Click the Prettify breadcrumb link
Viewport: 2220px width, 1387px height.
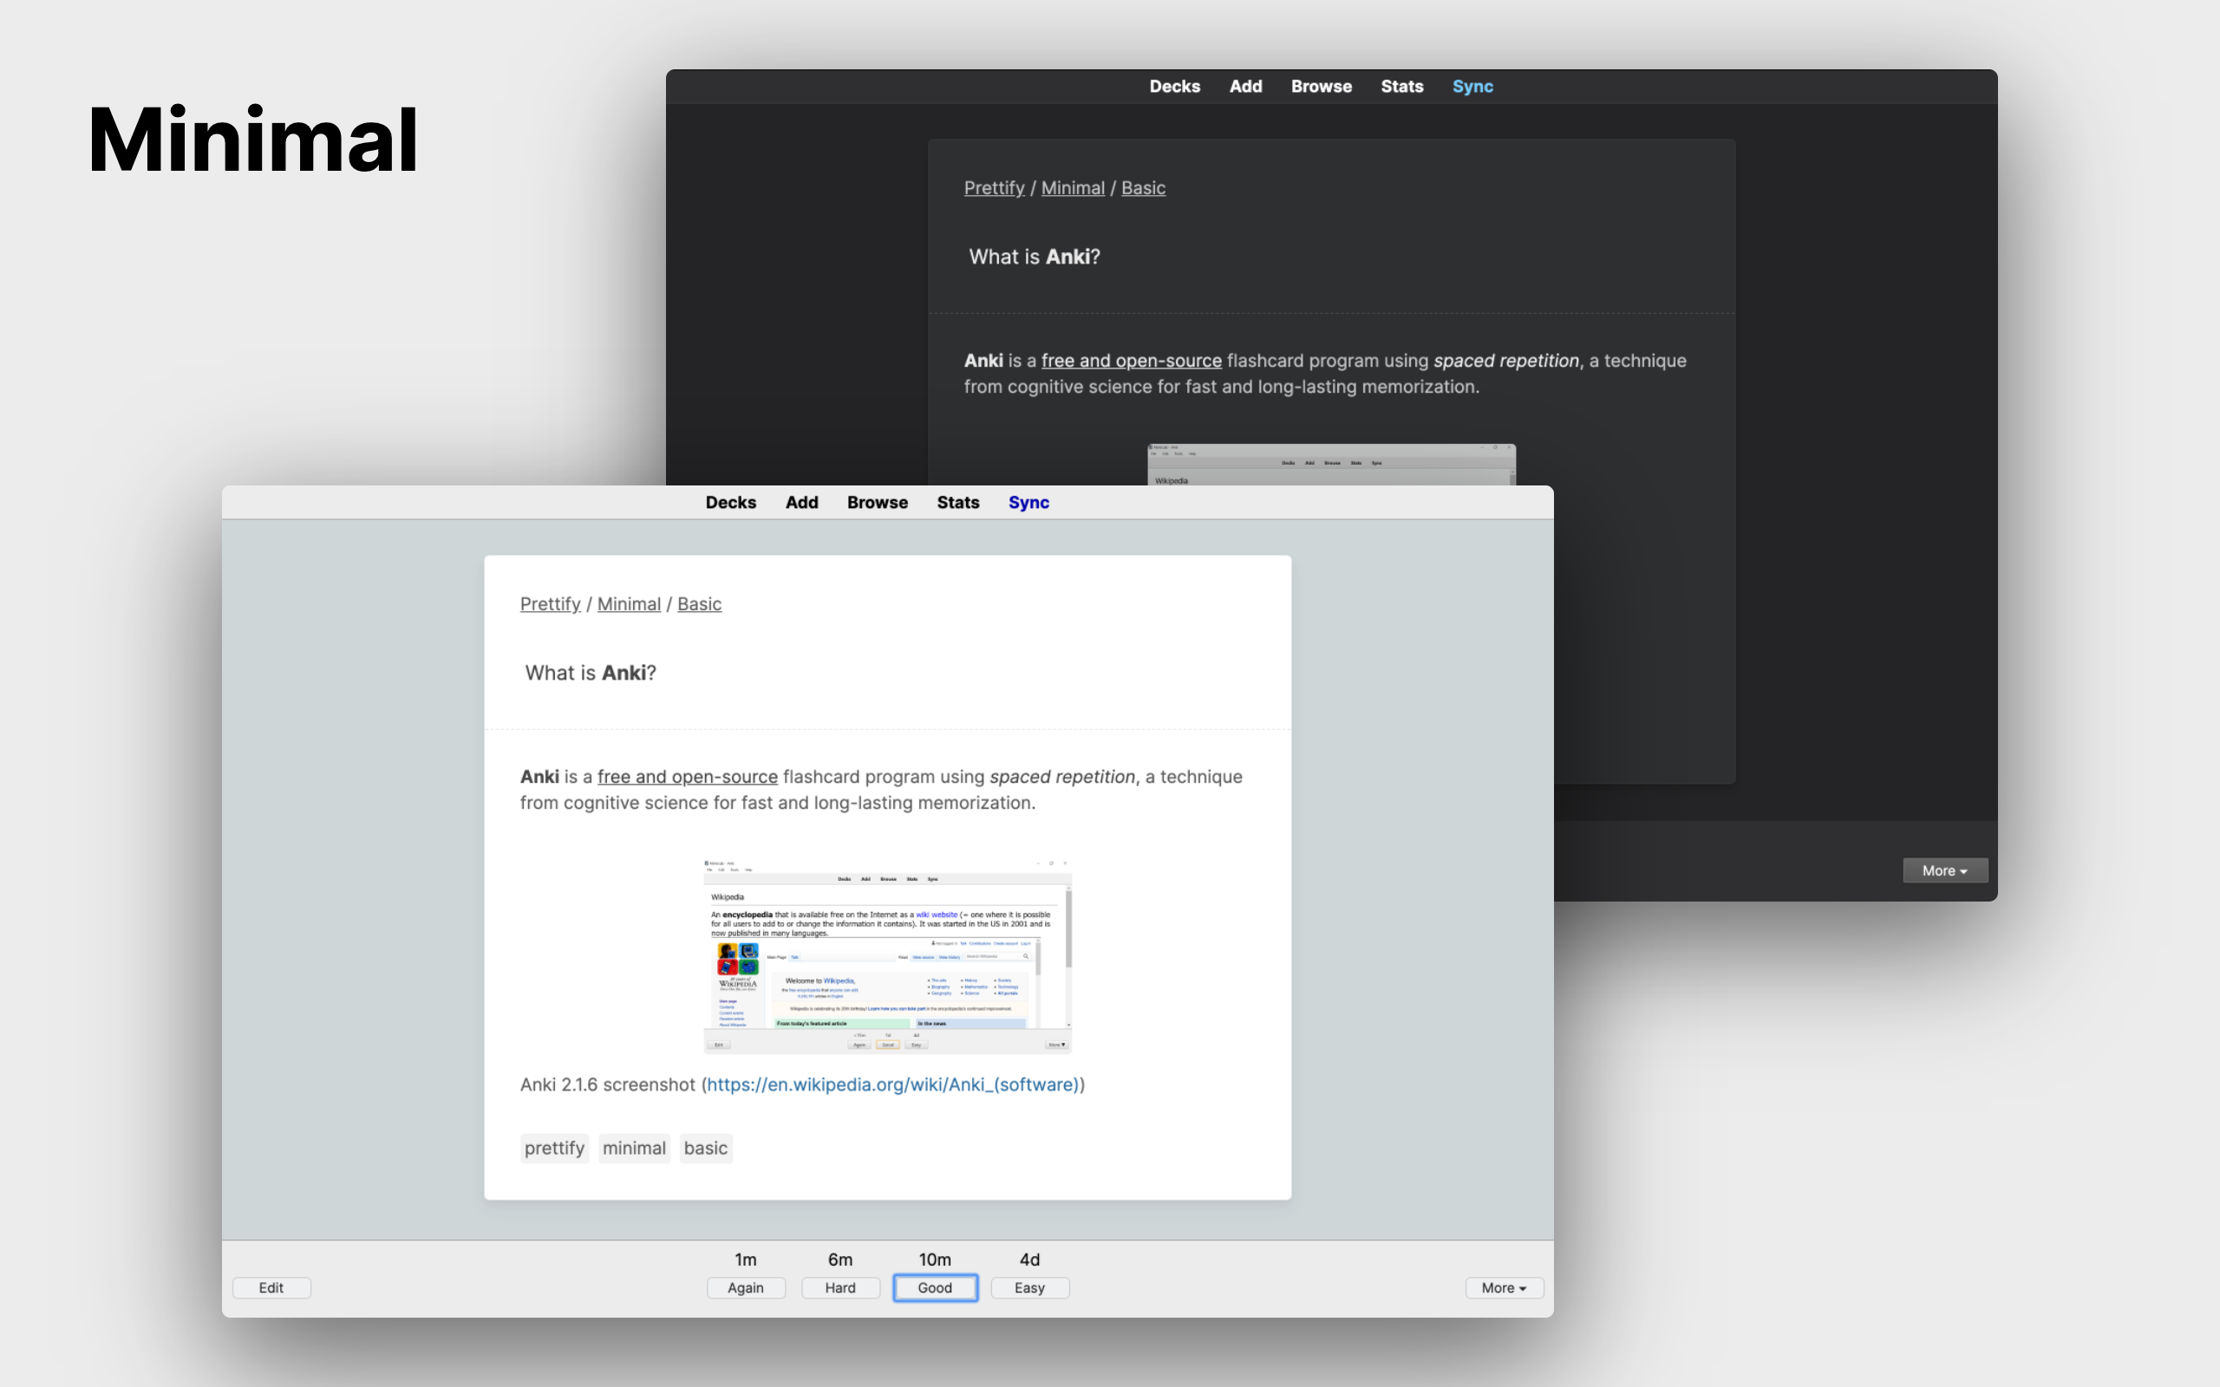point(552,604)
